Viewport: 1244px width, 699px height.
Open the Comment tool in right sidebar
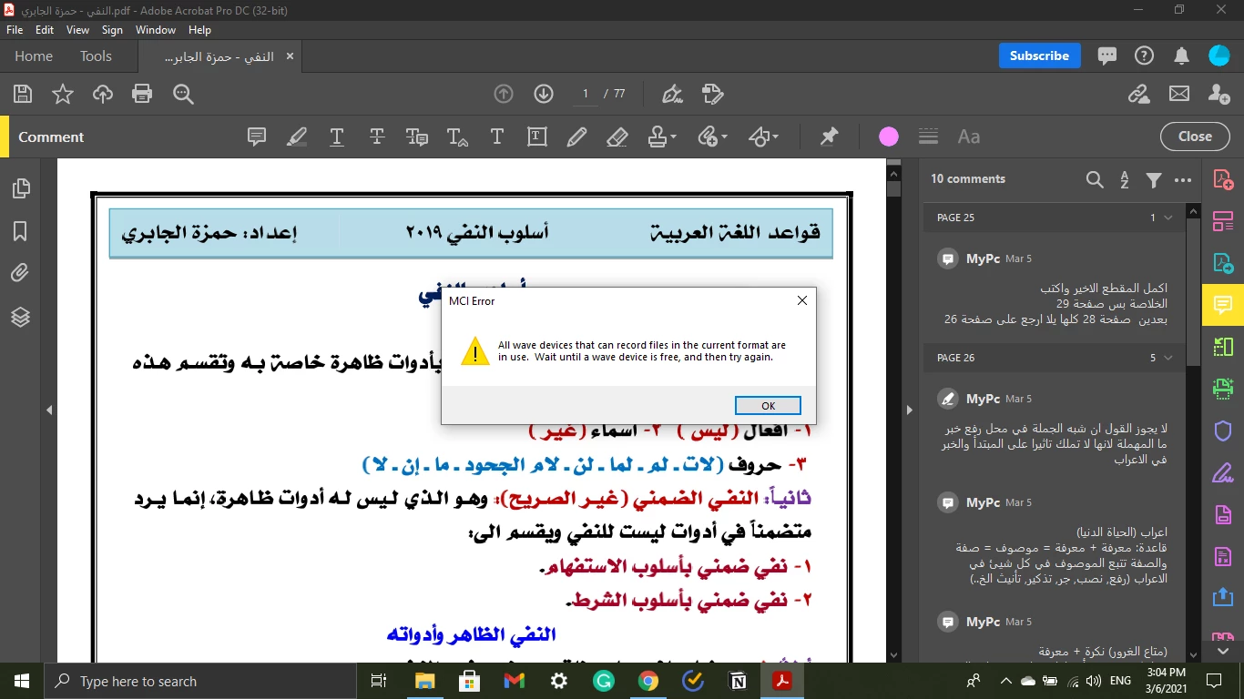(x=1223, y=305)
